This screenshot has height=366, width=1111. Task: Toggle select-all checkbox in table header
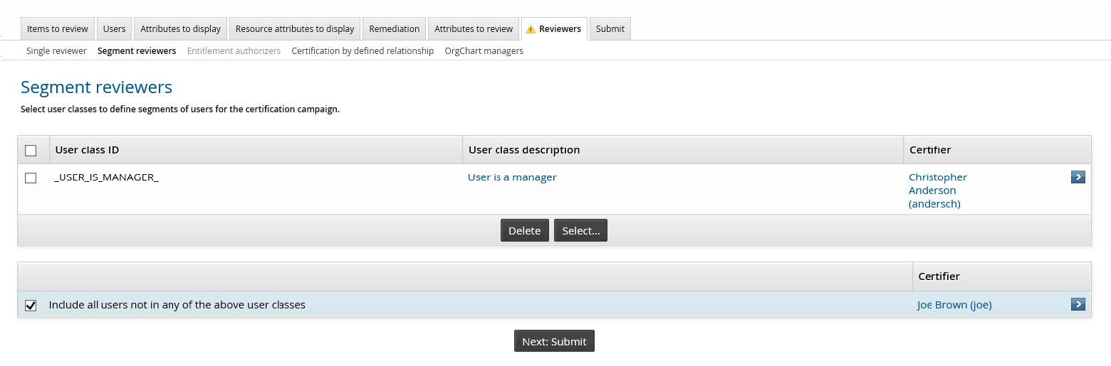click(x=31, y=151)
